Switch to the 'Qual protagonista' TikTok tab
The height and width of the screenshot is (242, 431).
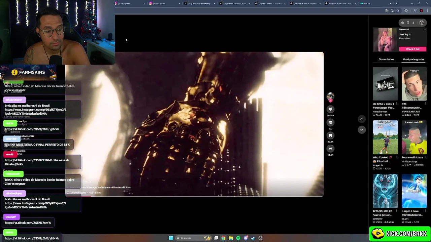(x=199, y=3)
